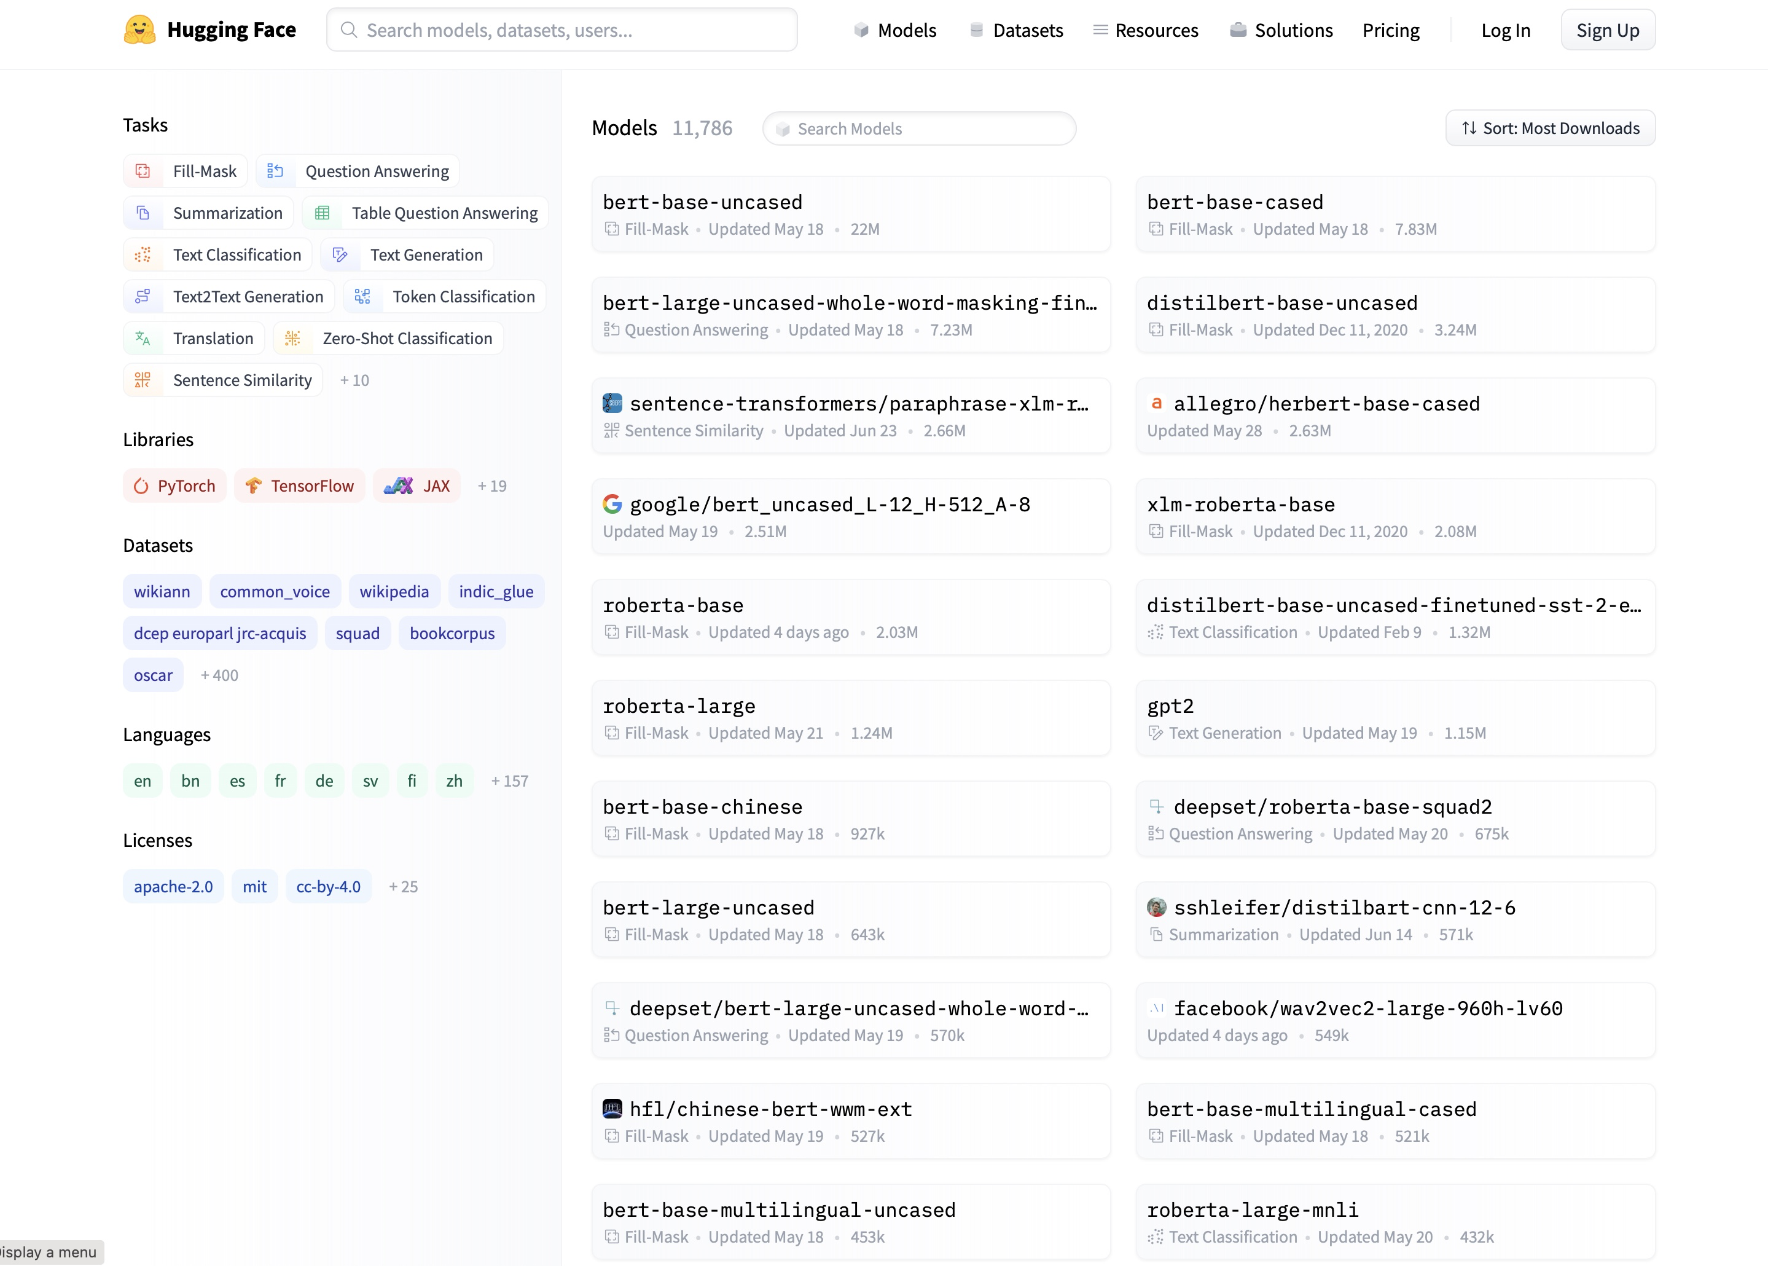Click the Hugging Face emoji logo

140,29
